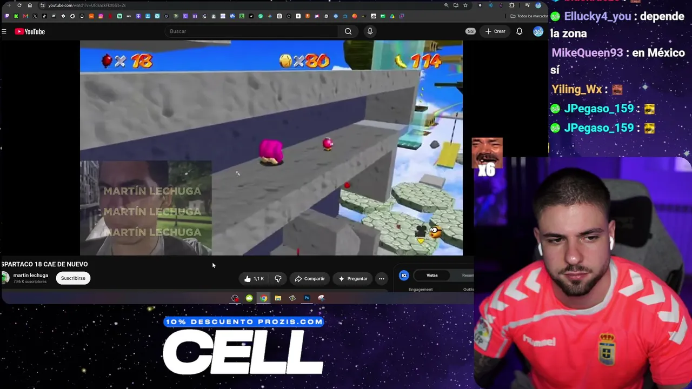Bookmark this page with the star icon
692x389 pixels.
point(465,5)
